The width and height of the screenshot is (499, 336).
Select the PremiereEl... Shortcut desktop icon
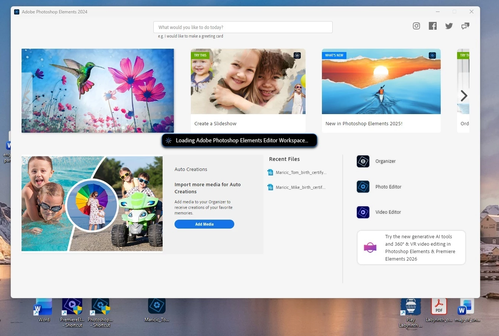(x=72, y=313)
